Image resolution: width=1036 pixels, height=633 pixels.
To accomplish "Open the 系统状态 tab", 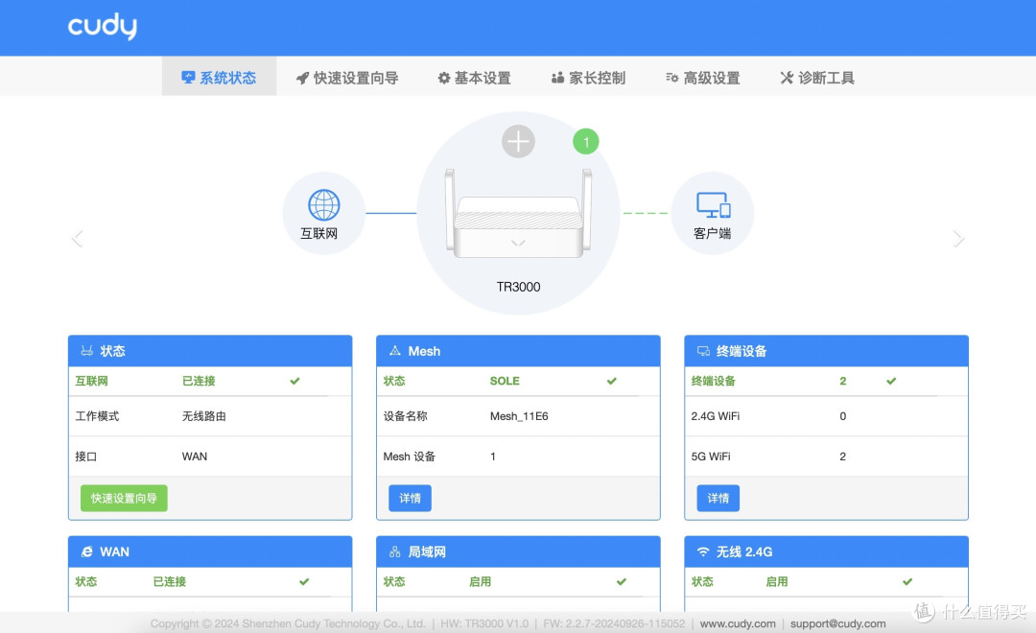I will tap(219, 78).
